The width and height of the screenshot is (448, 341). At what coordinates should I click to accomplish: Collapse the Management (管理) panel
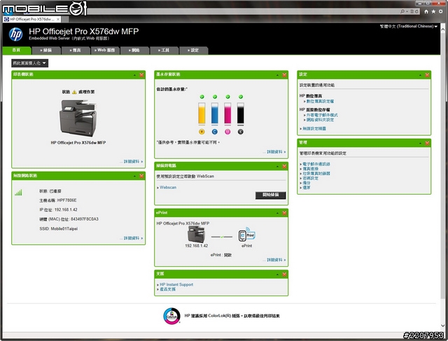coord(420,143)
